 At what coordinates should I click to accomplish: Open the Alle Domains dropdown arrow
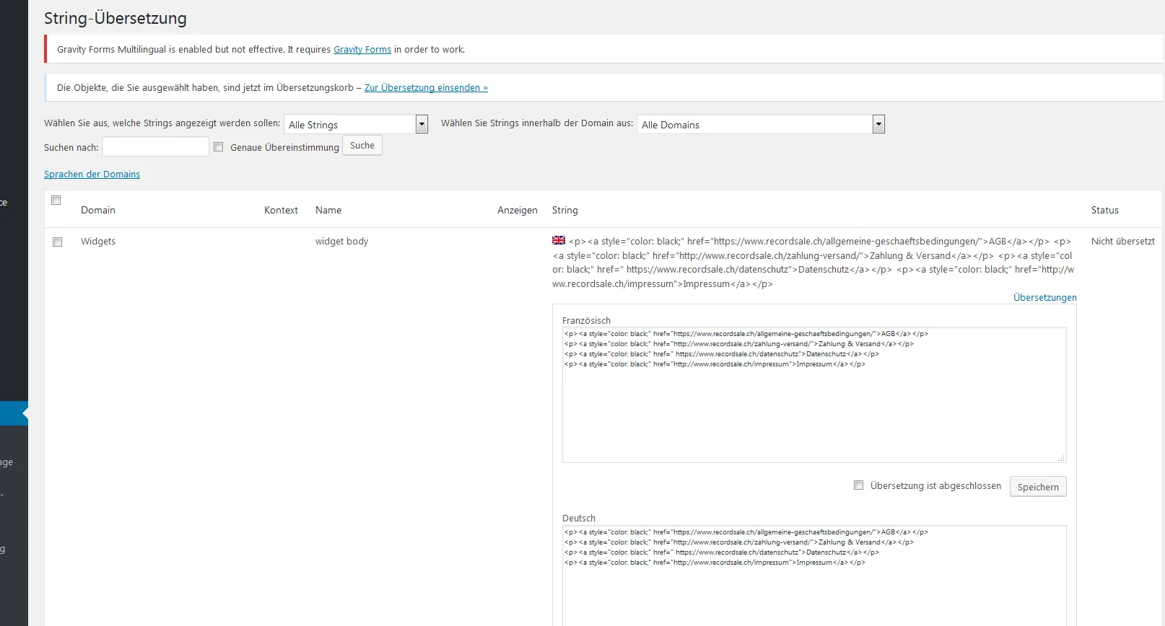878,124
